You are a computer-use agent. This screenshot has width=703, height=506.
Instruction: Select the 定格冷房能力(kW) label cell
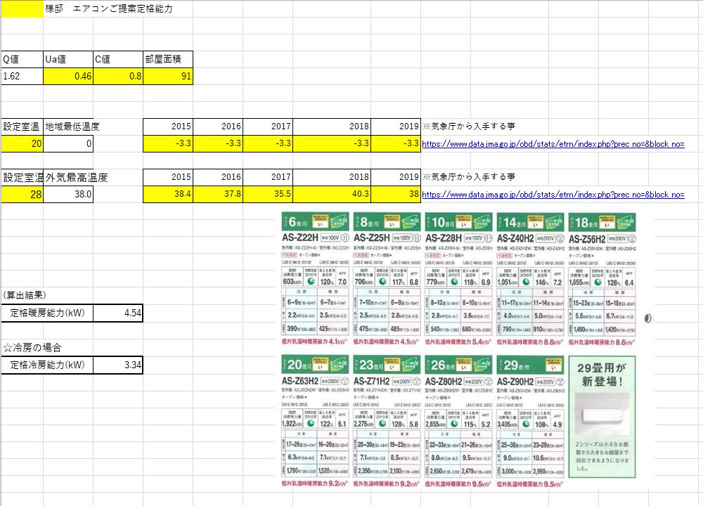point(47,365)
